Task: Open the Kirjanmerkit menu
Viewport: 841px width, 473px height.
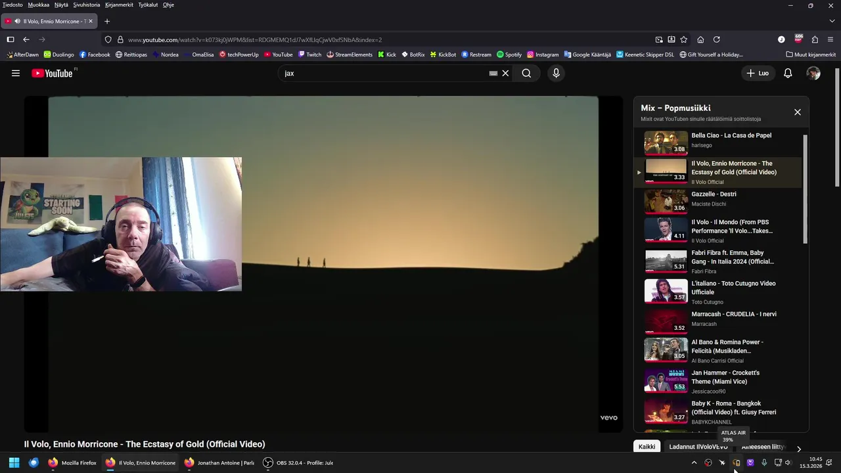Action: (x=119, y=5)
